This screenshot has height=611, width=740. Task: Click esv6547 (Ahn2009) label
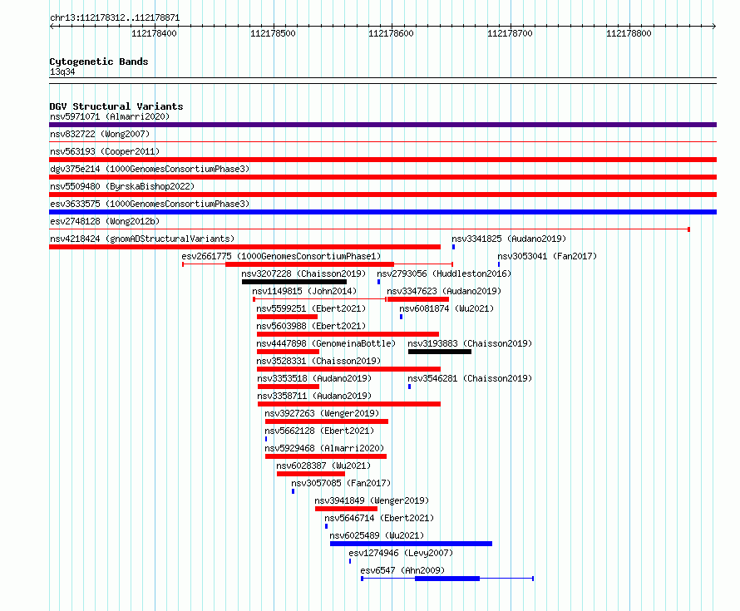coord(402,570)
